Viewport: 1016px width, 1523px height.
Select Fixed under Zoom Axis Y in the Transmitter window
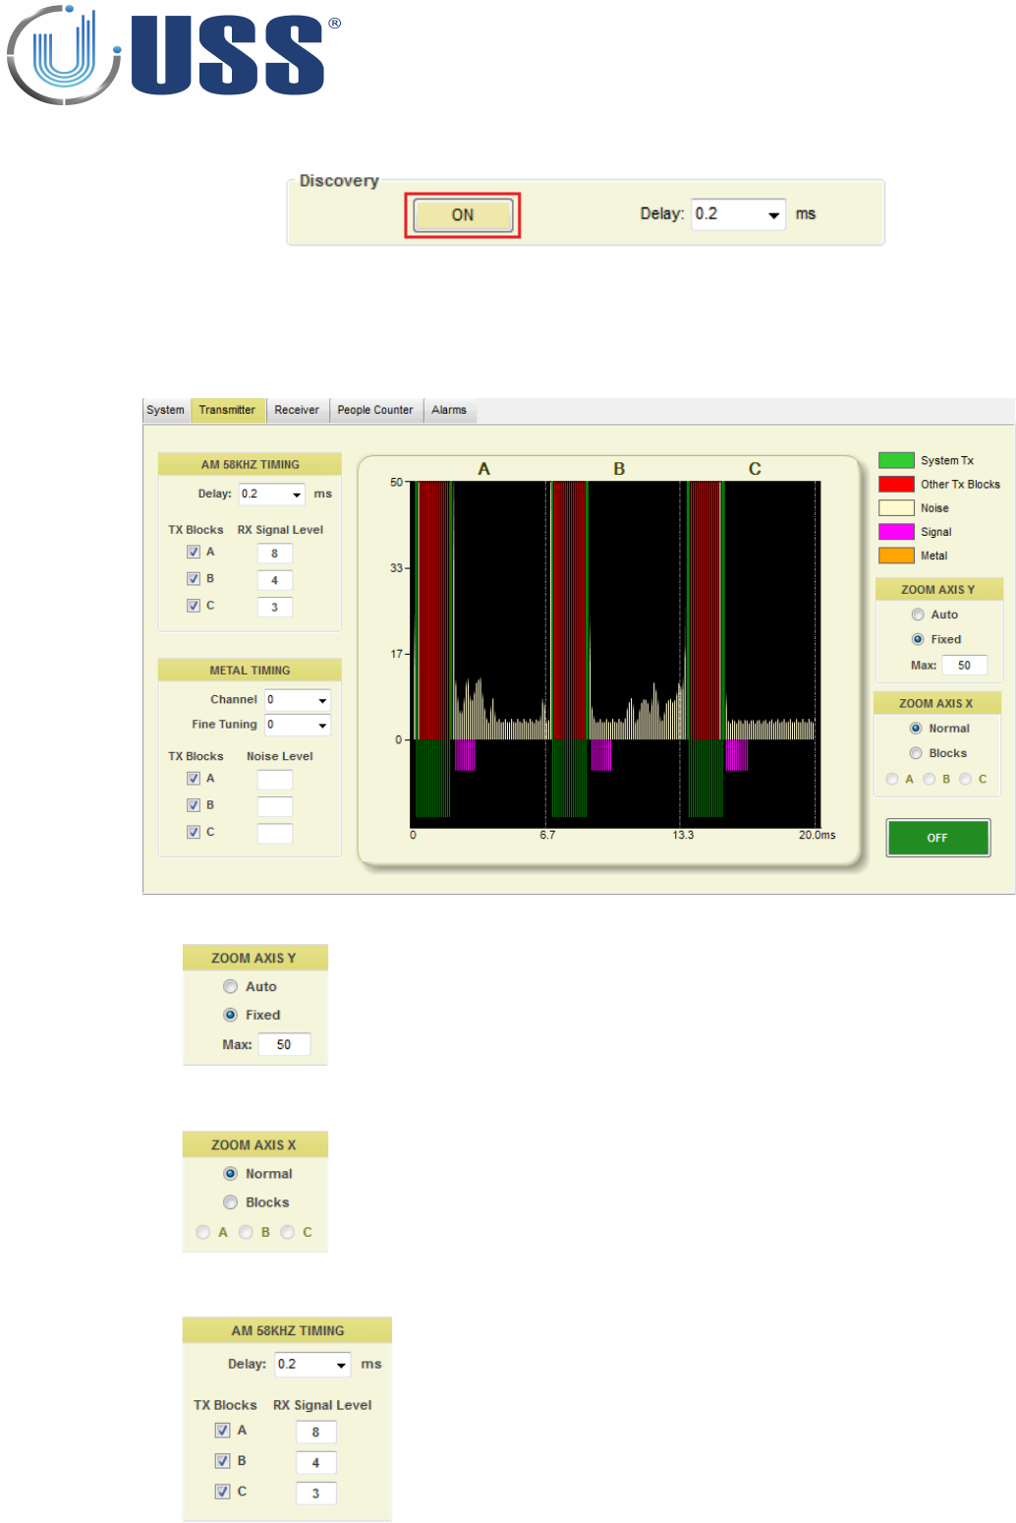click(x=918, y=639)
